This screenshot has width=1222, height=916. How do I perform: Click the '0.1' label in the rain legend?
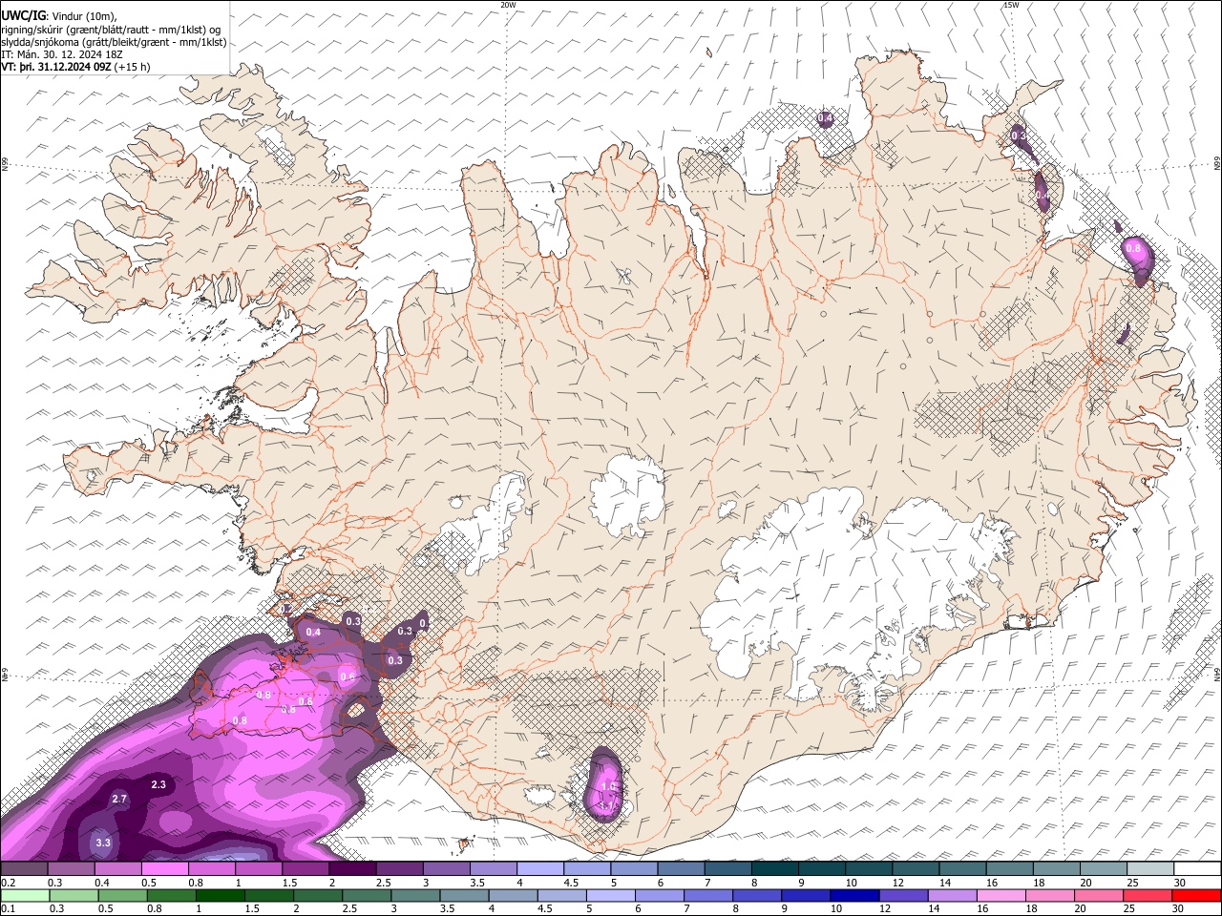point(7,909)
